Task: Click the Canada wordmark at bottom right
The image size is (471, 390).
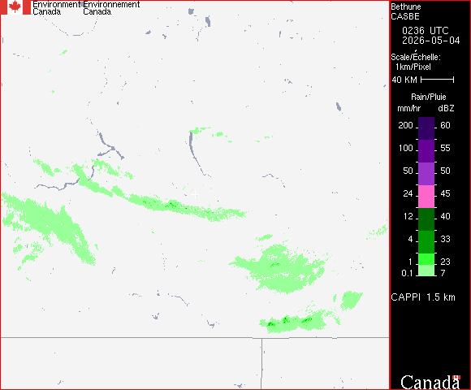Action: pos(430,382)
